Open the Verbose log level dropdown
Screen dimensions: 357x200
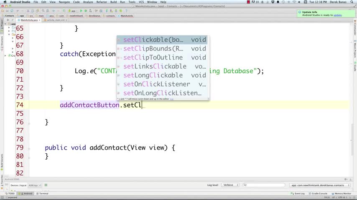coord(230,185)
